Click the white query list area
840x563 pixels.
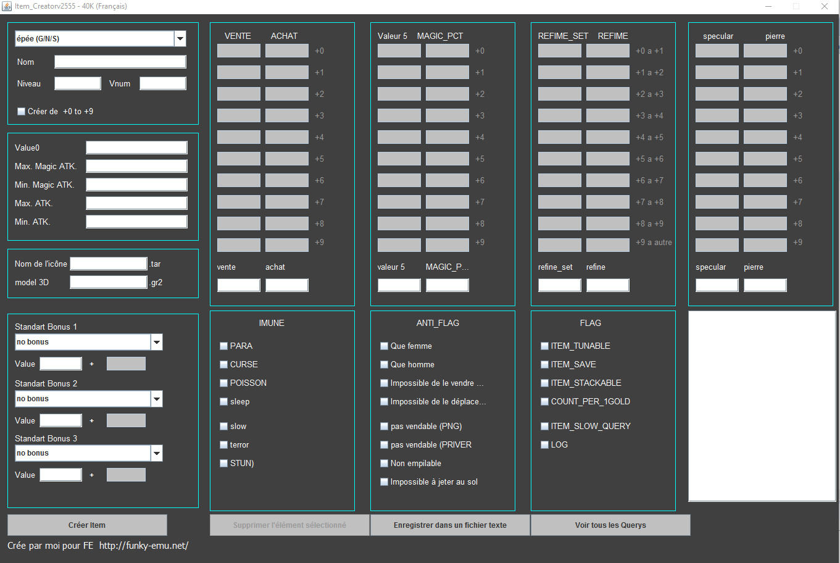(x=762, y=406)
